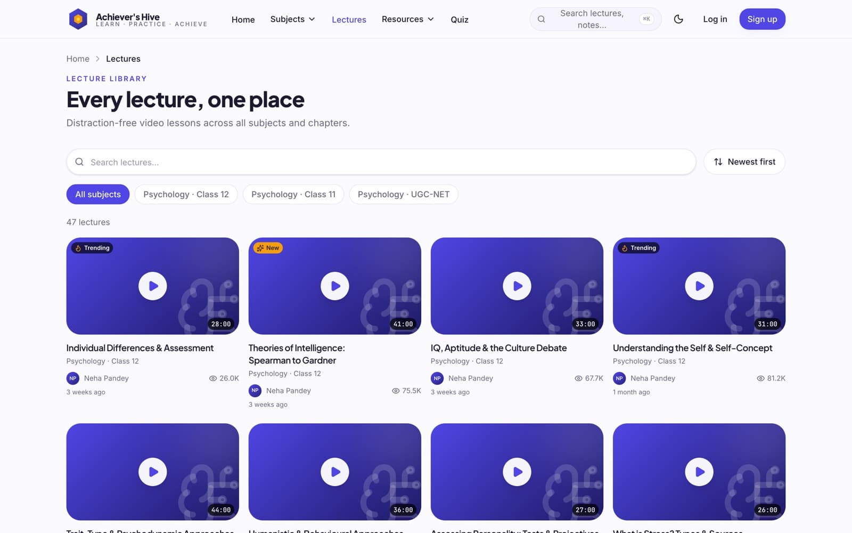Open the IQ, Aptitude & the Culture Debate title
This screenshot has width=852, height=533.
point(498,348)
